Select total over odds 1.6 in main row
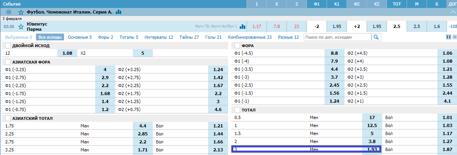Image resolution: width=457 pixels, height=155 pixels. click(x=437, y=26)
